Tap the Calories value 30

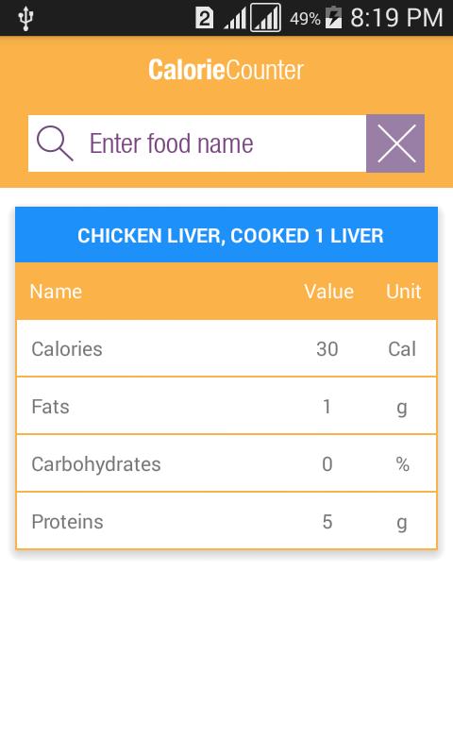coord(327,349)
